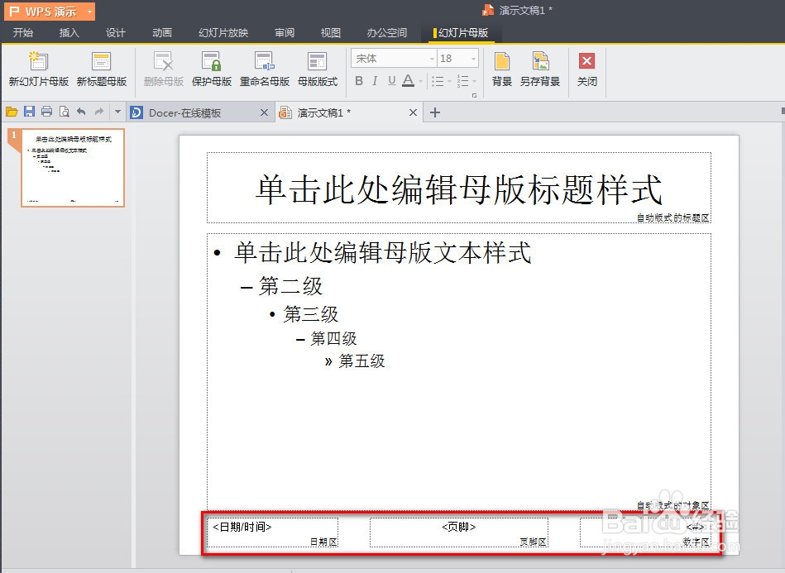Image resolution: width=785 pixels, height=573 pixels.
Task: Toggle bold formatting
Action: (x=357, y=80)
